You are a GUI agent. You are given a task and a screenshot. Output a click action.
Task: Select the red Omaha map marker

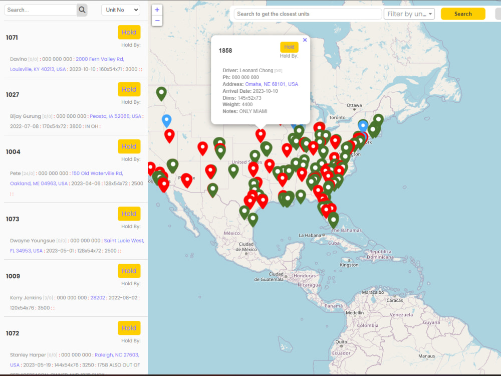tap(261, 135)
